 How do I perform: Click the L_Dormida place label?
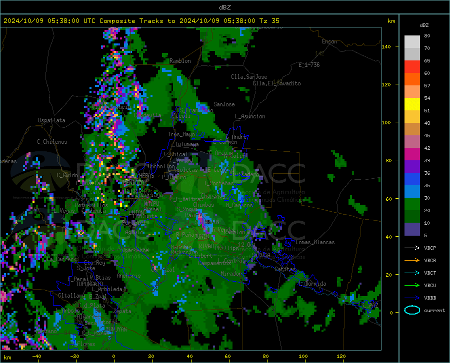[312, 284]
